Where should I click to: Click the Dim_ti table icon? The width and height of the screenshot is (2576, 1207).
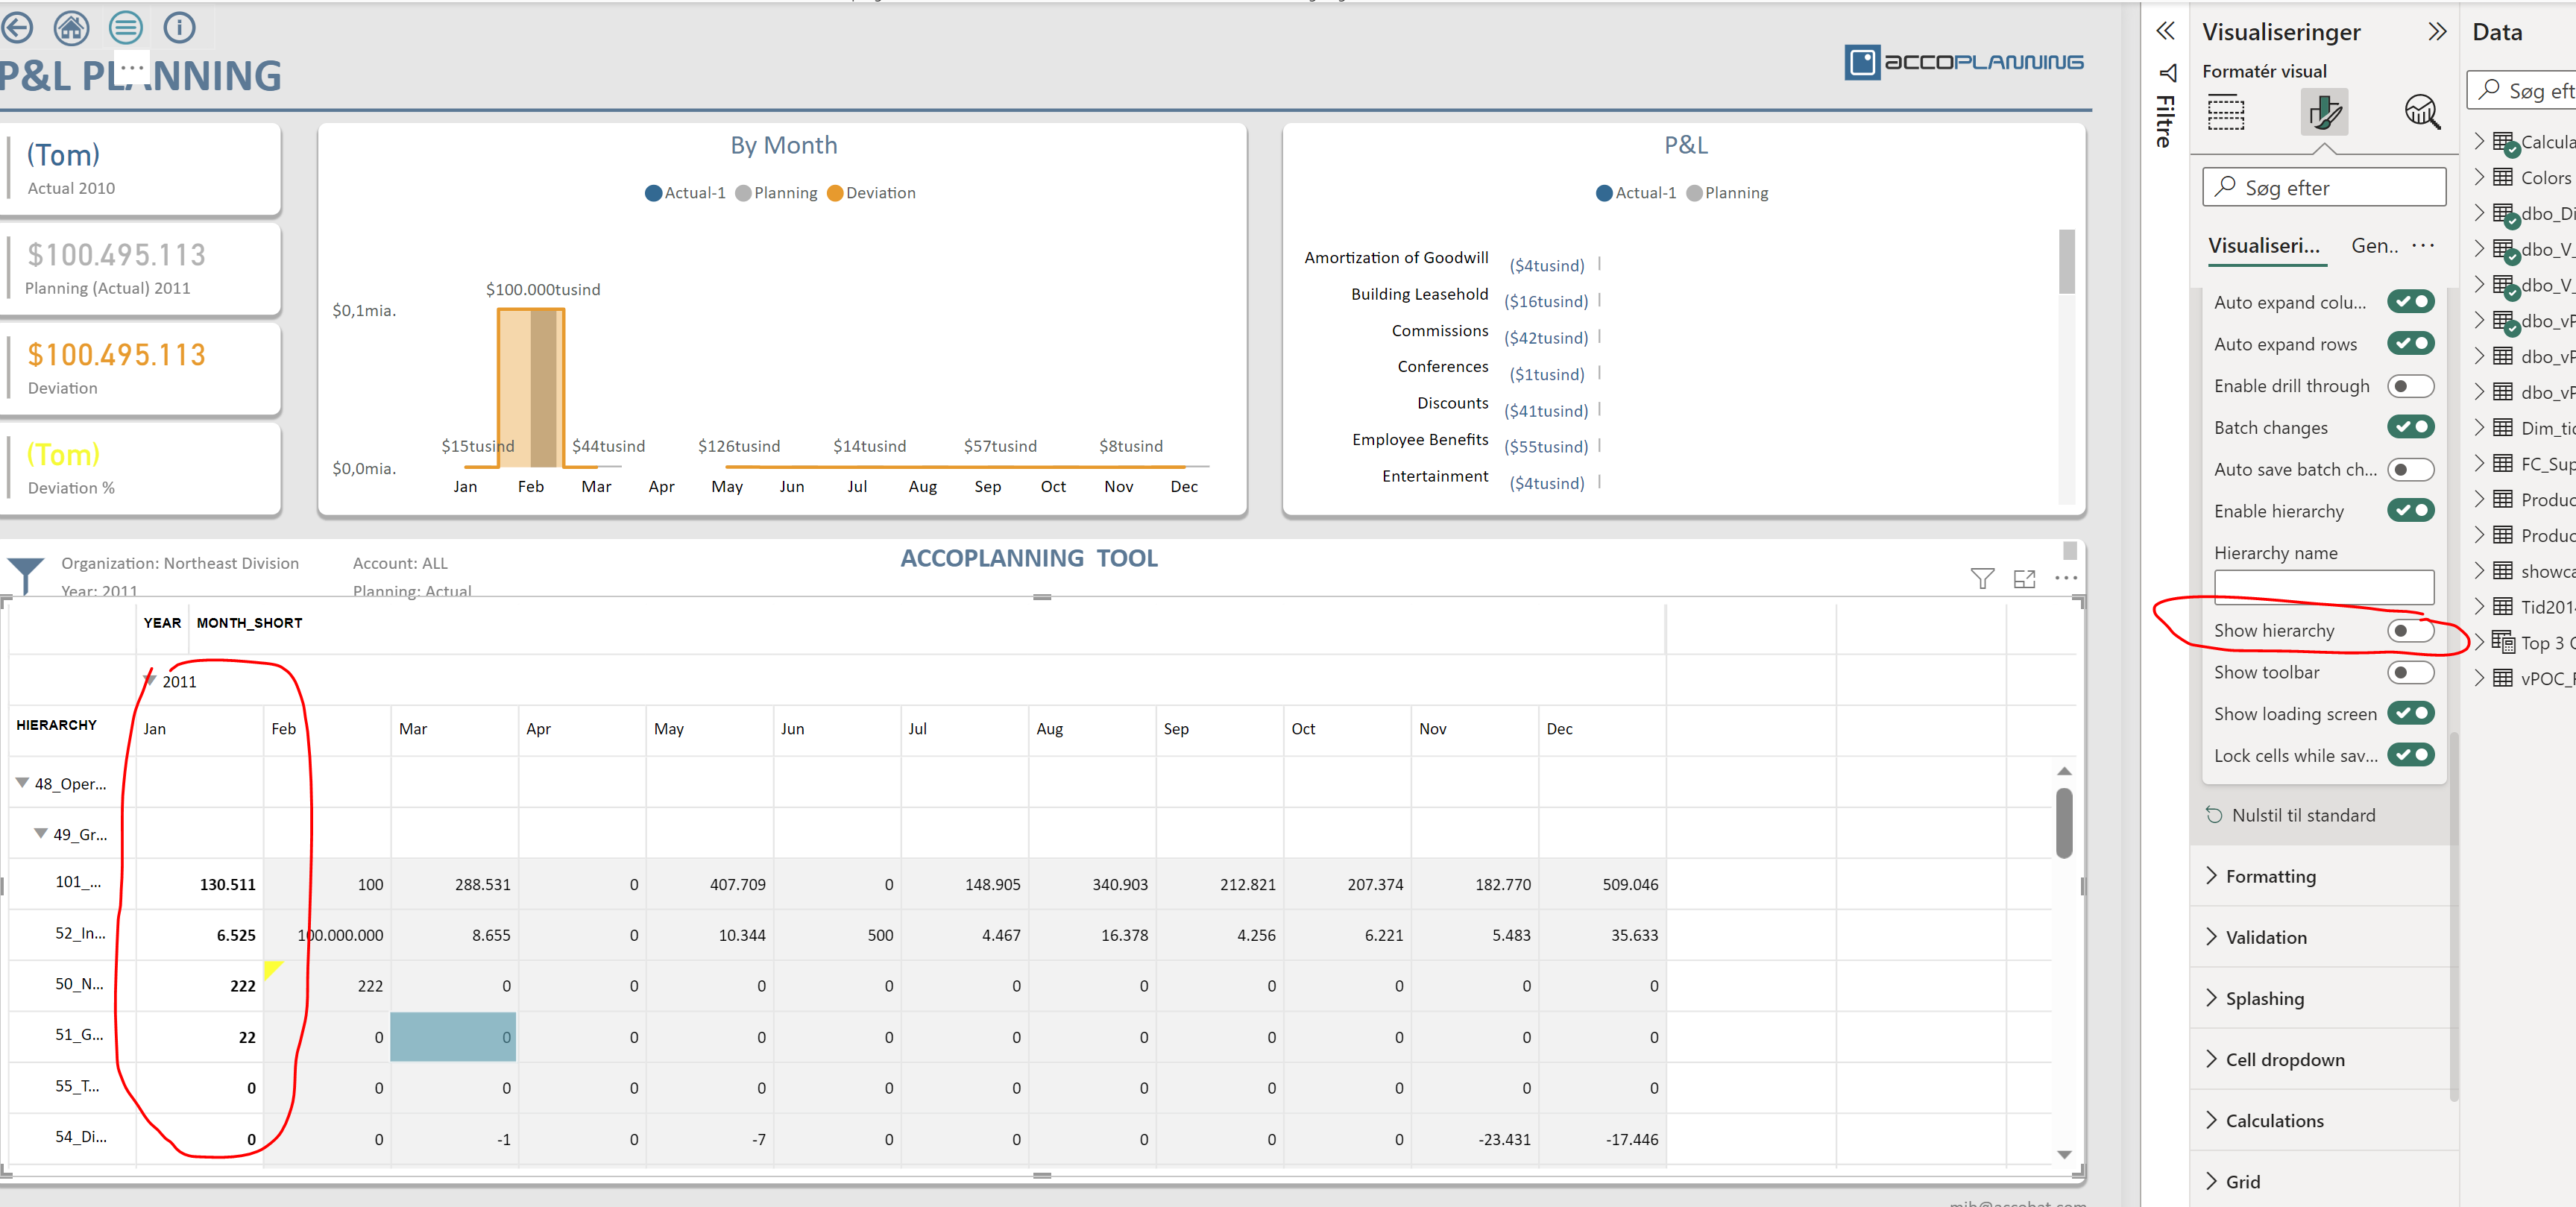(2502, 428)
